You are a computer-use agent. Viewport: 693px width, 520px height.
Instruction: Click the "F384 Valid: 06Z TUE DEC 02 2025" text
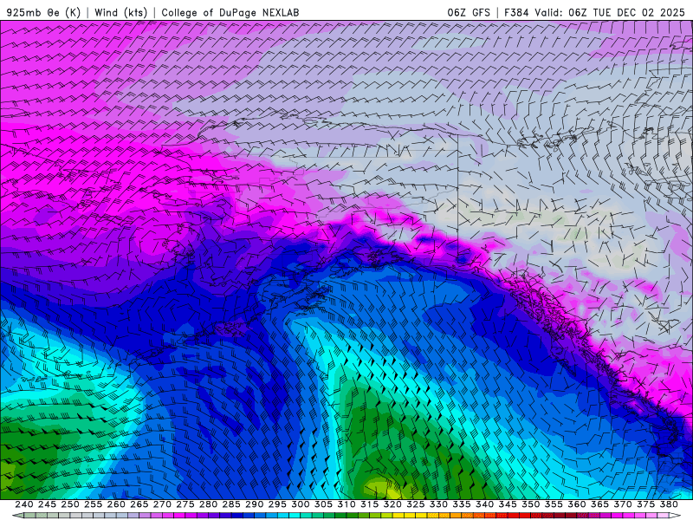(x=594, y=12)
